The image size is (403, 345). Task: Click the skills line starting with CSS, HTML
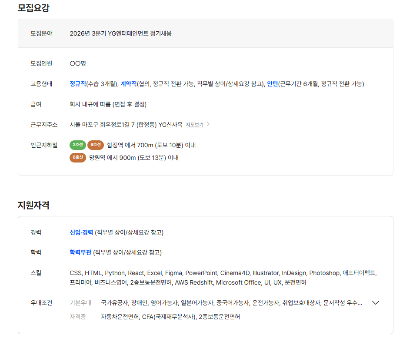pyautogui.click(x=223, y=273)
